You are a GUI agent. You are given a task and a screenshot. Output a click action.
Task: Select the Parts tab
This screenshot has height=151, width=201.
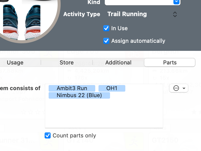click(170, 63)
